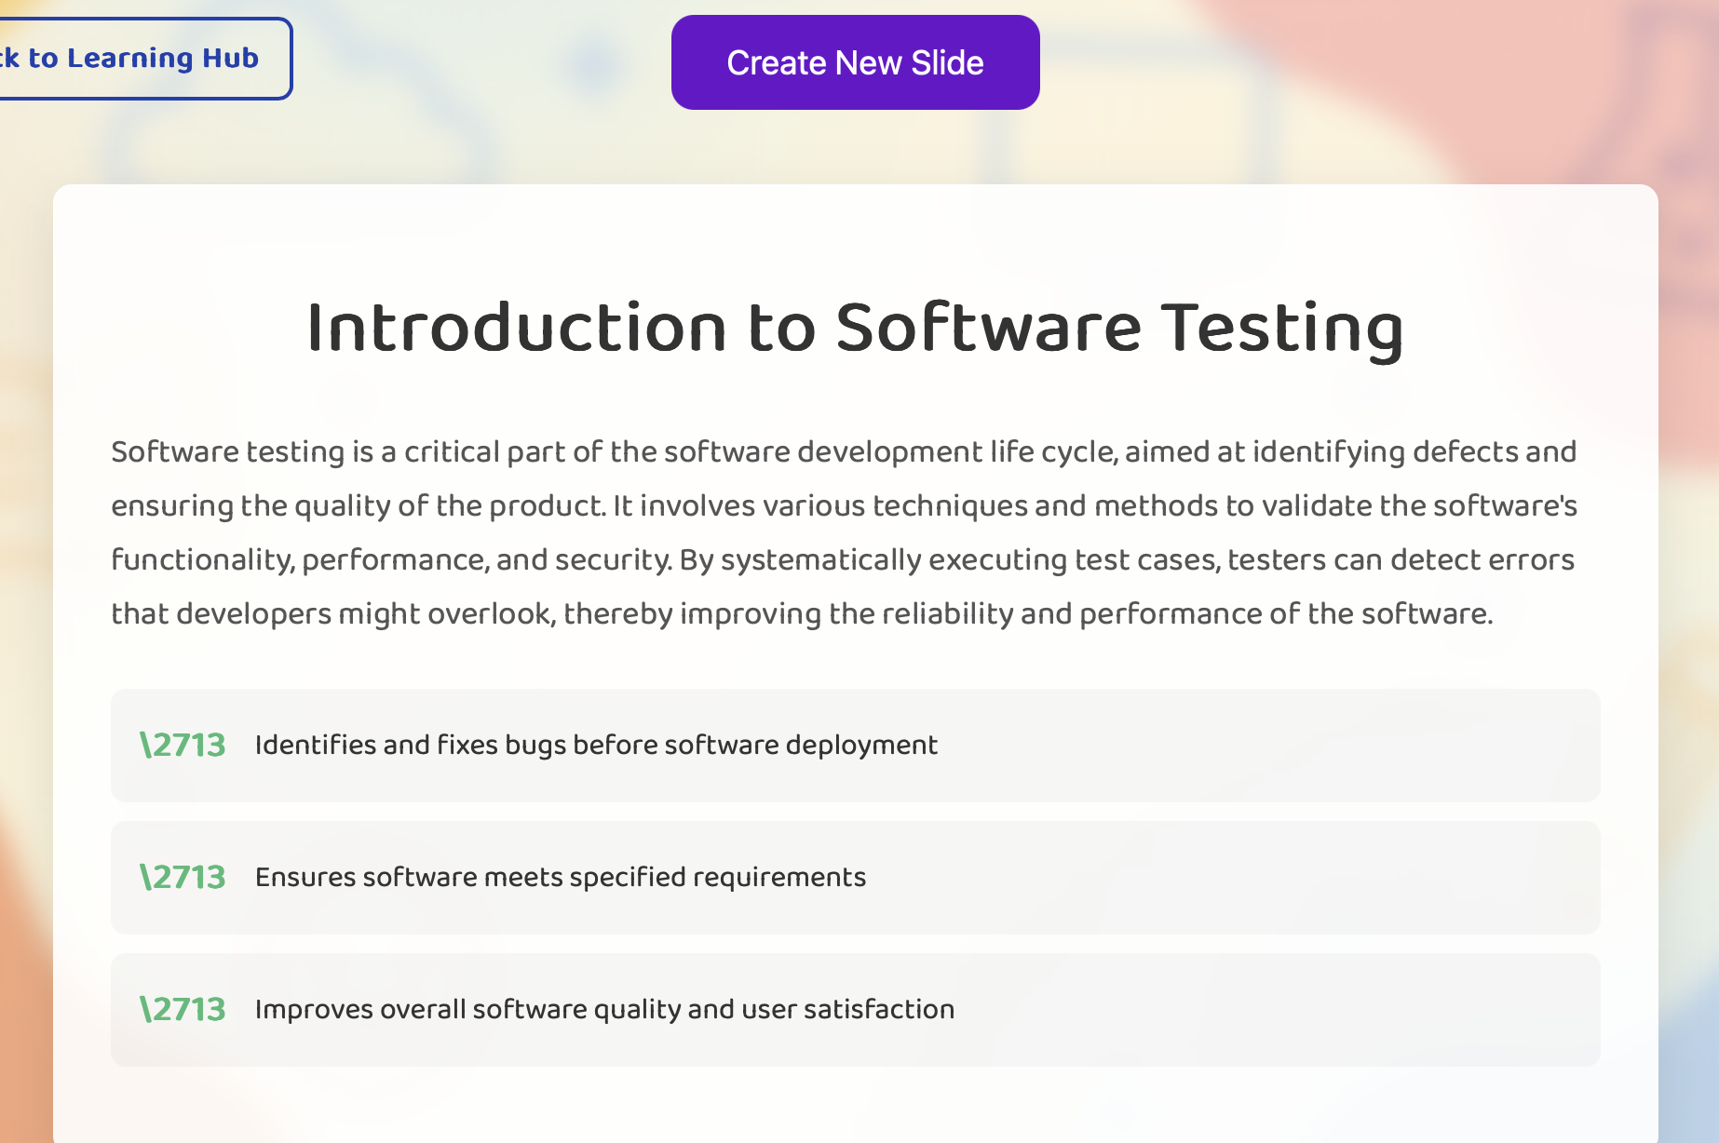Click the word 'Introduction' in the title
1719x1143 pixels.
tap(516, 329)
